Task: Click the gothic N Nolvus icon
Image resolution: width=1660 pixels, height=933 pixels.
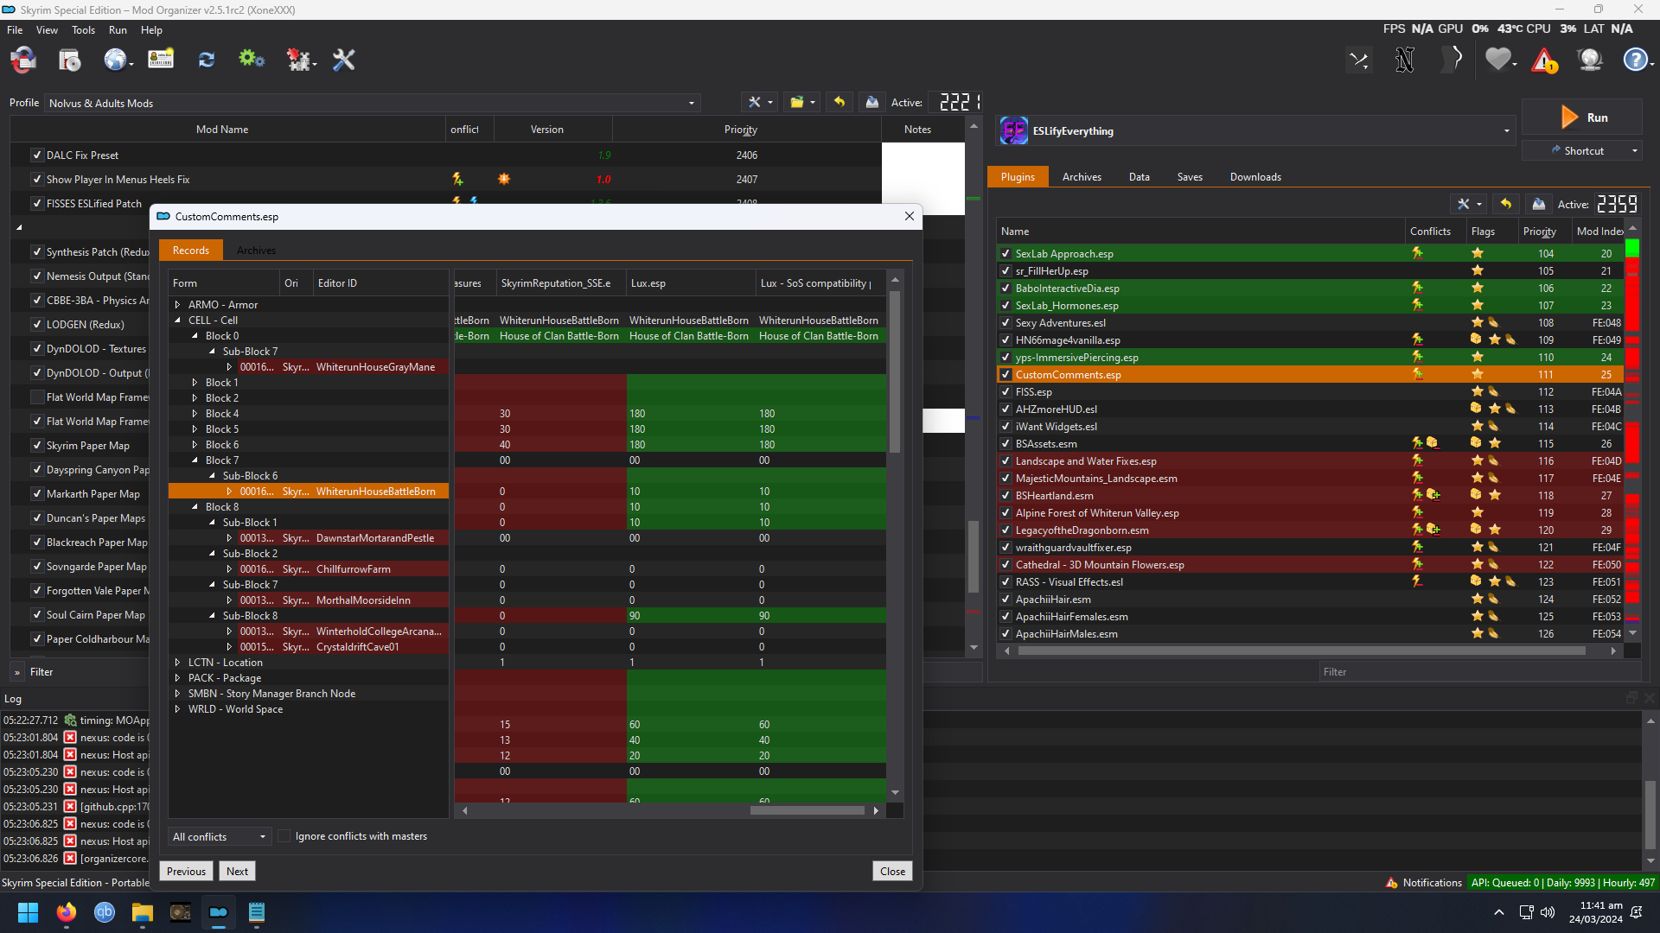Action: pyautogui.click(x=1405, y=60)
